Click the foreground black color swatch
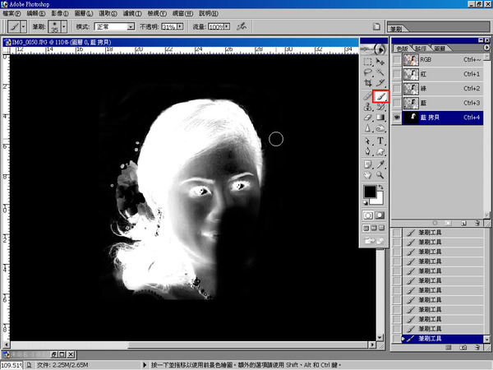Screen dimensions: 493x370 coord(370,192)
